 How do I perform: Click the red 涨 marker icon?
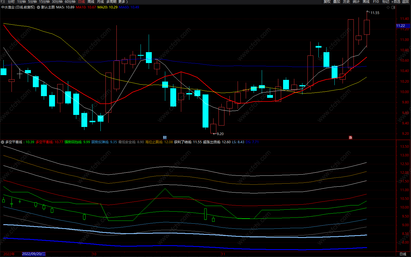(350, 137)
